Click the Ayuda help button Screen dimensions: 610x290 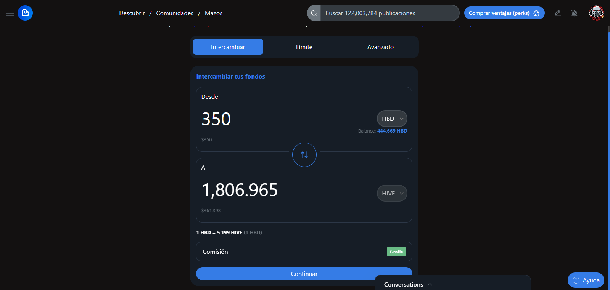pos(586,280)
